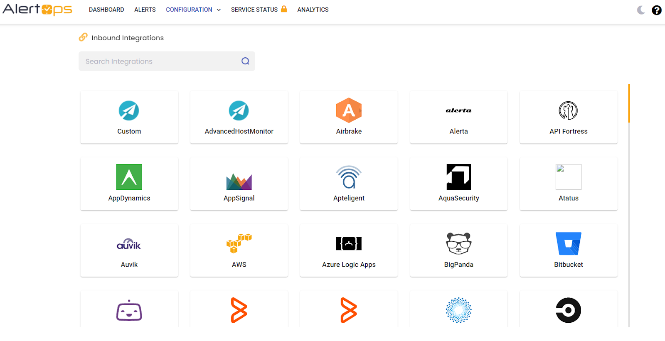This screenshot has width=665, height=341.
Task: Focus the Search Integrations input field
Action: 160,61
